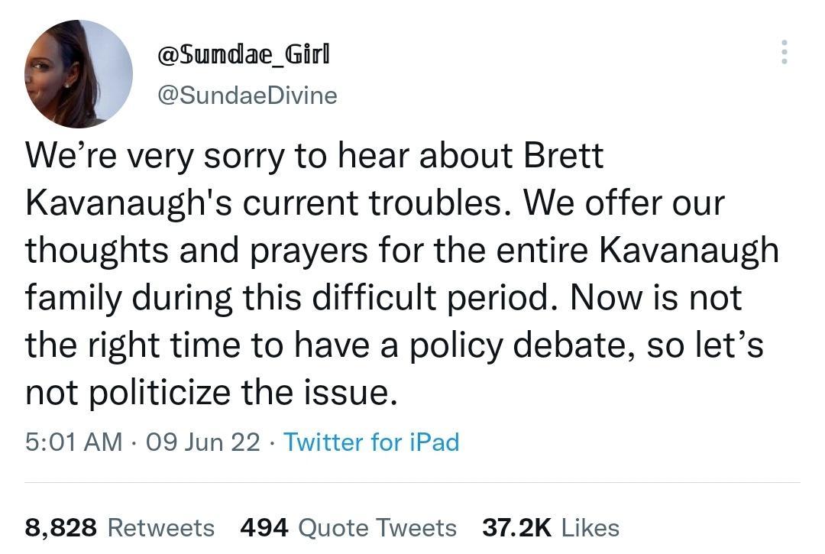Click the separator line below the timestamp

(412, 484)
